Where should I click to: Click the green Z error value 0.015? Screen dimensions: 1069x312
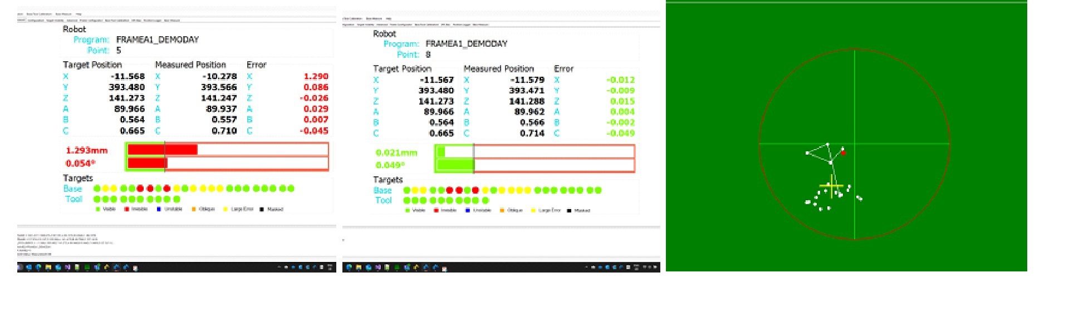[x=622, y=101]
